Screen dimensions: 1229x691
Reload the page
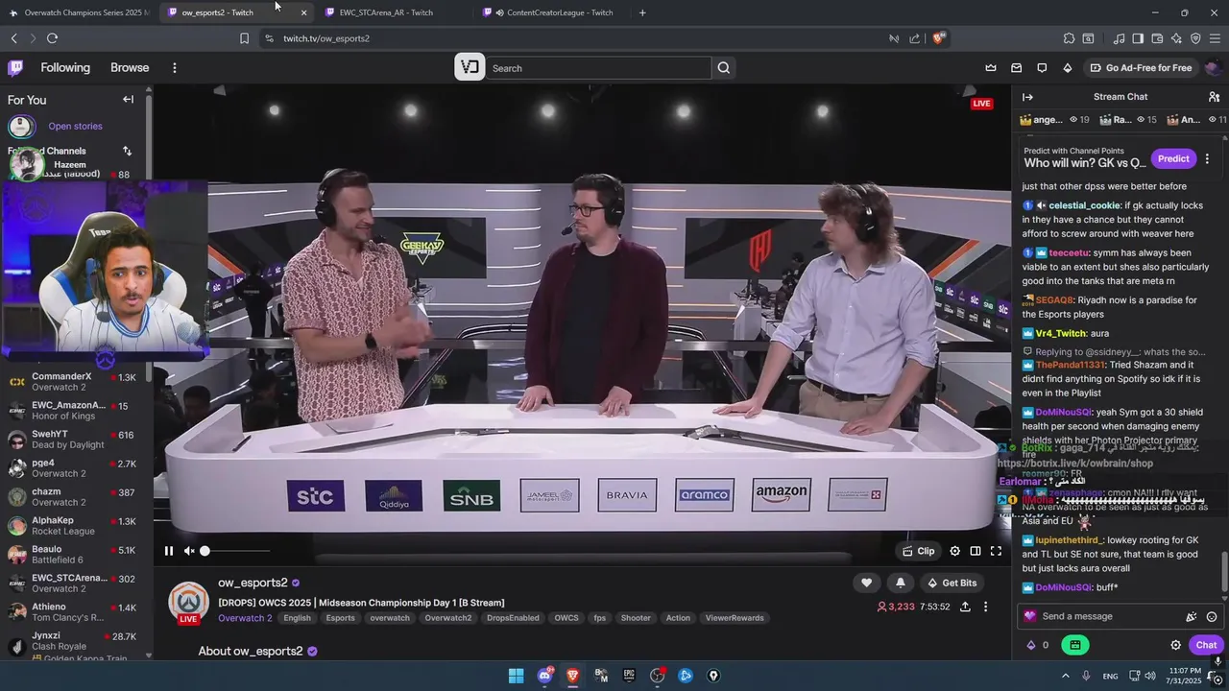(52, 38)
